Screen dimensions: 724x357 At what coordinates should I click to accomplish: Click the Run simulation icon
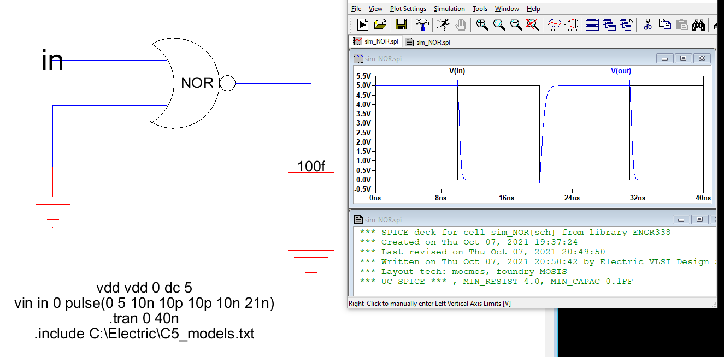tap(363, 24)
